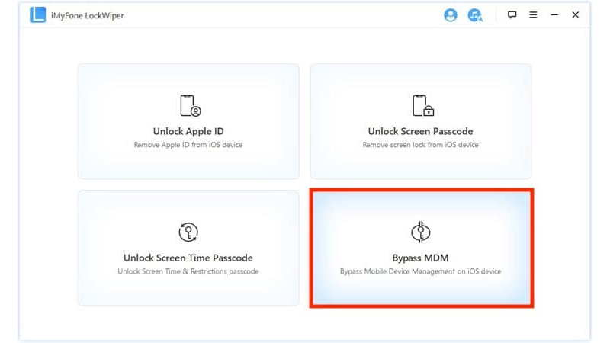Screen dimensions: 610x343
Task: Select the Unlock Screen Passcode heading
Action: [421, 131]
